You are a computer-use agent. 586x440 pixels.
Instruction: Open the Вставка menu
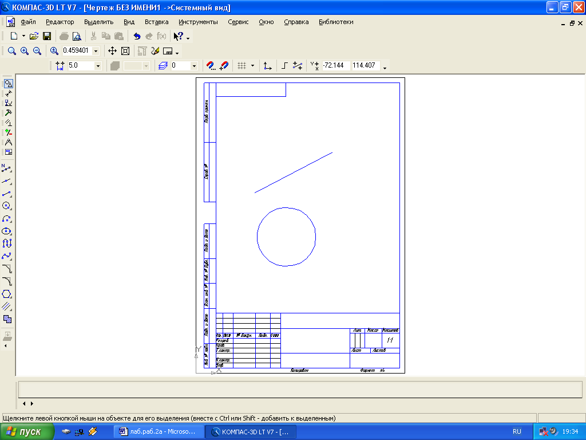tap(157, 22)
